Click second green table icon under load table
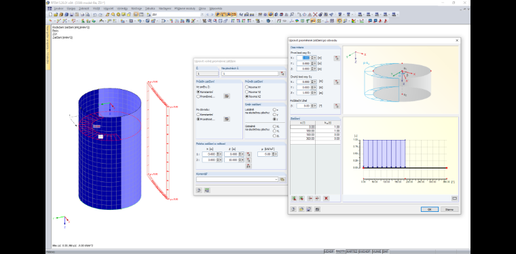This screenshot has height=254, width=516. [301, 198]
